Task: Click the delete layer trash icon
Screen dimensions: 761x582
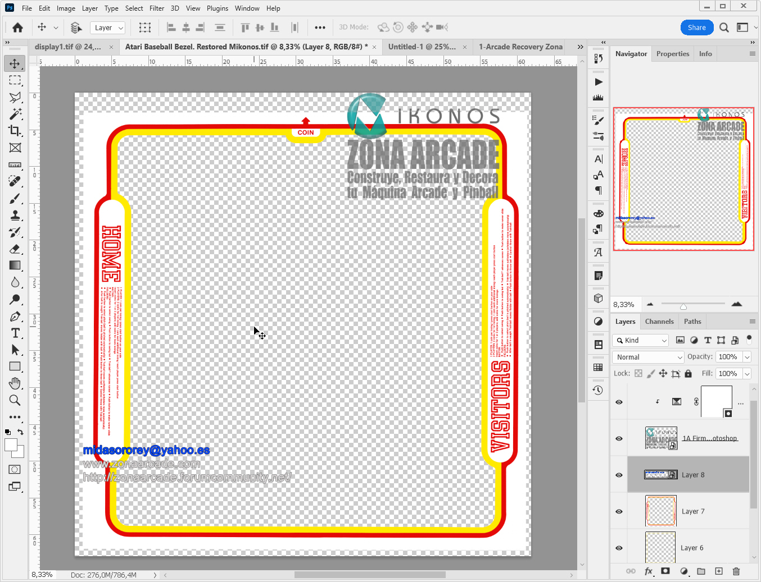Action: pos(736,571)
